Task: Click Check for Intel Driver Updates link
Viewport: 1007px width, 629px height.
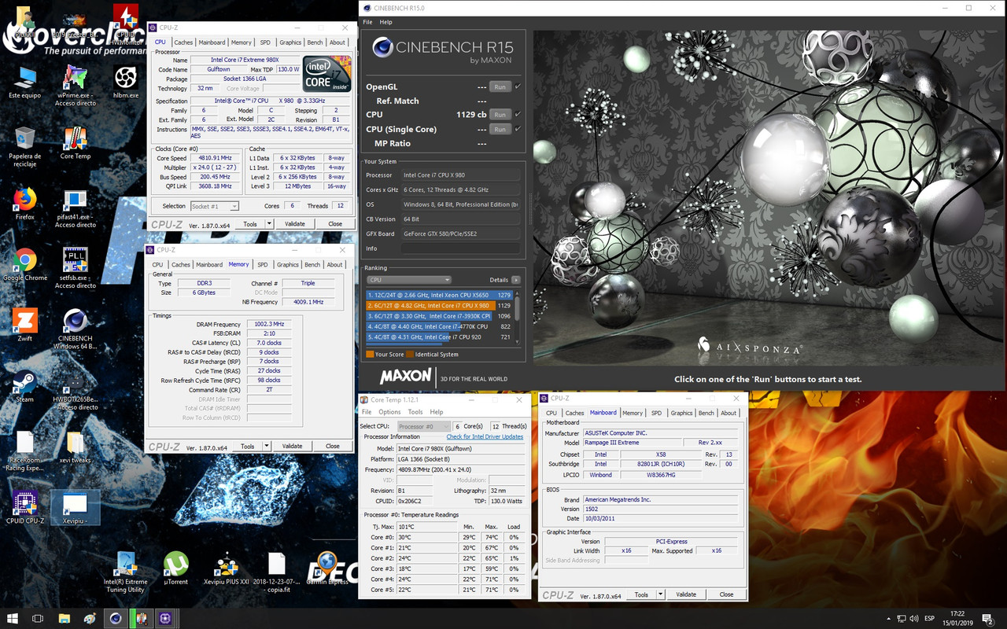Action: click(x=485, y=437)
